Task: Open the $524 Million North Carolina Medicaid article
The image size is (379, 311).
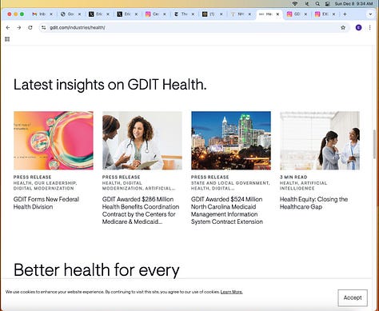Action: pos(227,210)
